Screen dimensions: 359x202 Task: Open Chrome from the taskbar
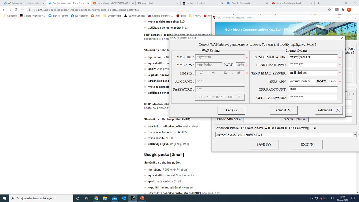coord(96,198)
